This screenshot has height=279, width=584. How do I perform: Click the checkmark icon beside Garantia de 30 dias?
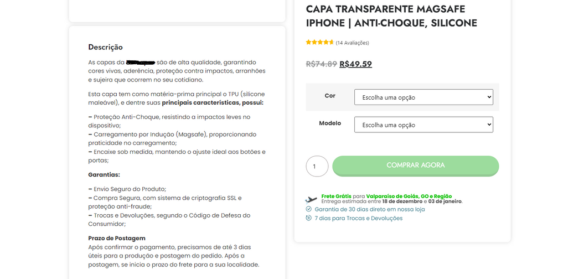308,209
